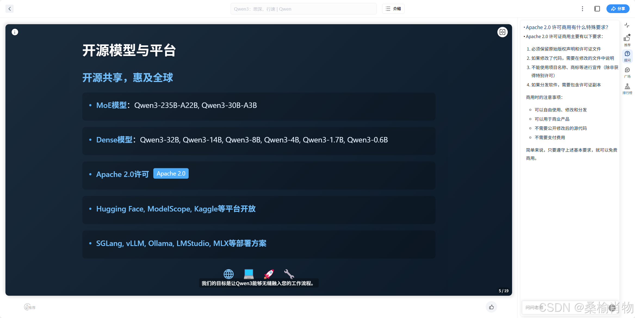Open the slide info icon
The image size is (635, 318).
click(15, 32)
